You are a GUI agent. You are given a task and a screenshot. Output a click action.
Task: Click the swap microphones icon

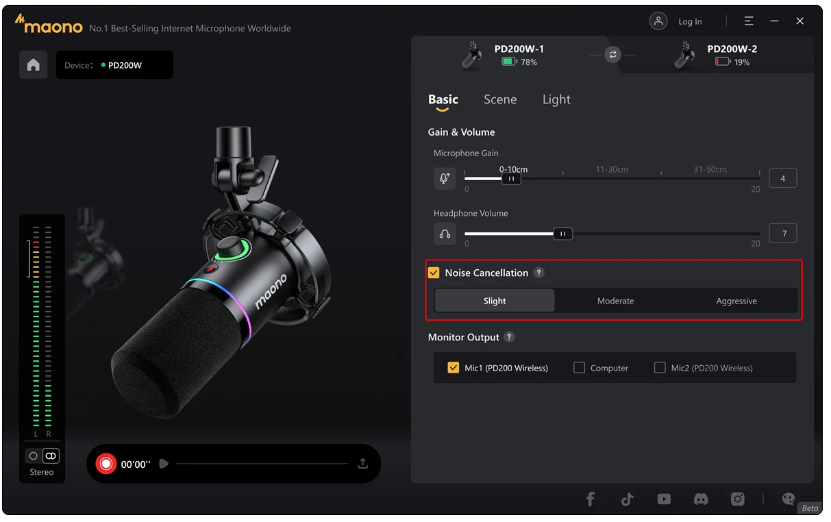coord(612,55)
